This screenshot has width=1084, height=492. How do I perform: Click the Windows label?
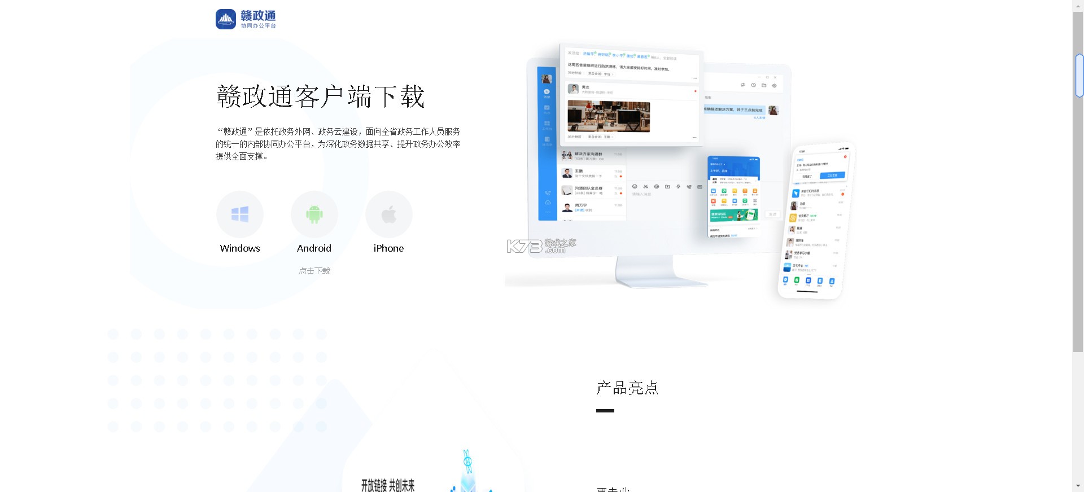pyautogui.click(x=240, y=248)
